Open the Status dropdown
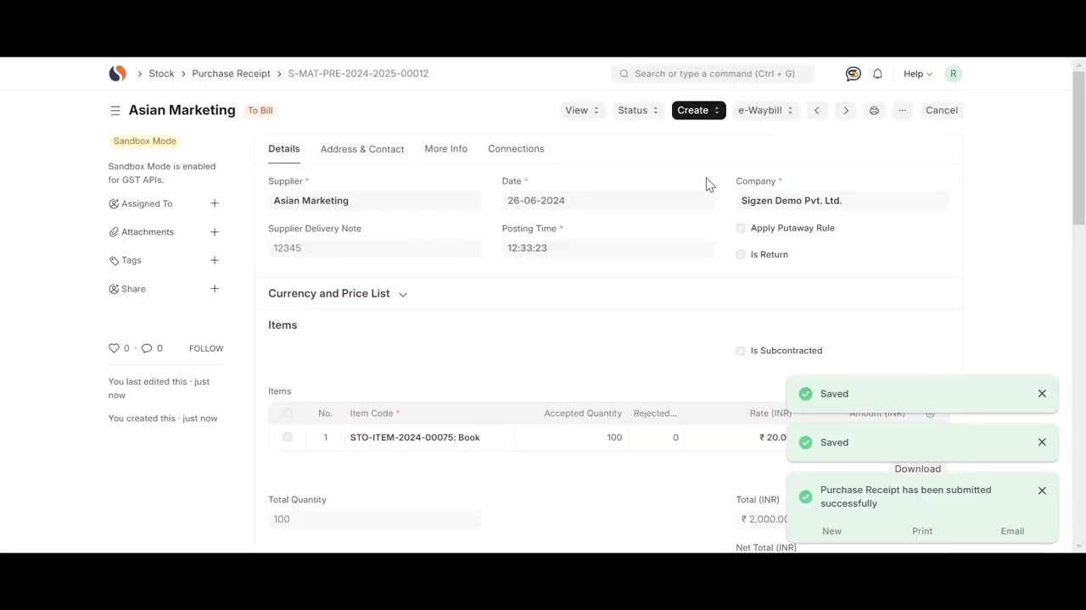 (638, 110)
